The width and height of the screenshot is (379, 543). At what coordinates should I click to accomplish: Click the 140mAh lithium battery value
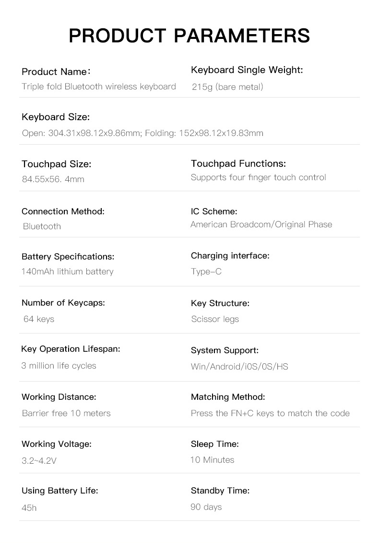point(67,271)
